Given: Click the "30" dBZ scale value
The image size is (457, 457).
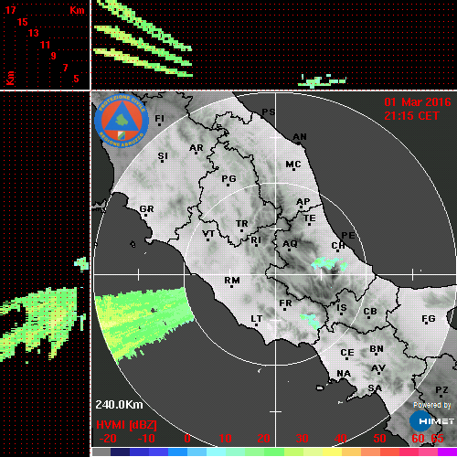Looking at the screenshot, I should tap(302, 439).
